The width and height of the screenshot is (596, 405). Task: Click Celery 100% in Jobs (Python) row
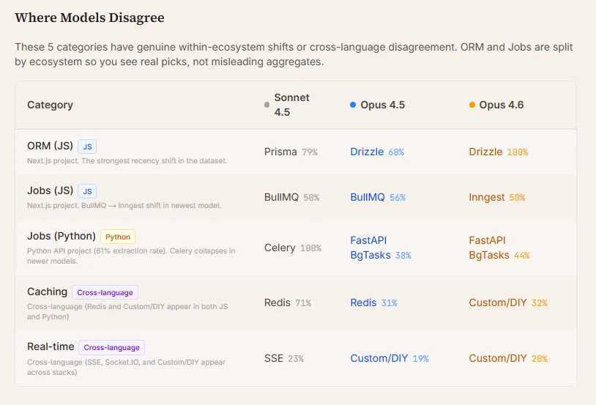click(x=293, y=248)
